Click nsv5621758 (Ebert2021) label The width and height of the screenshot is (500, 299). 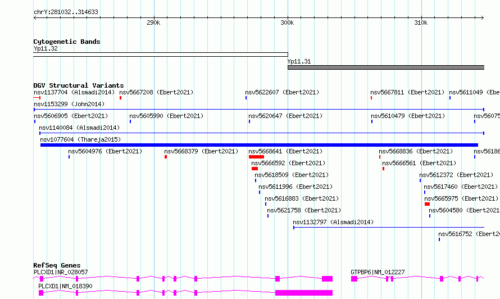304,210
